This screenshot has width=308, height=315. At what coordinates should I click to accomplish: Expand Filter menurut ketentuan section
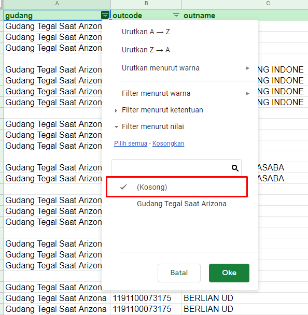[x=116, y=110]
